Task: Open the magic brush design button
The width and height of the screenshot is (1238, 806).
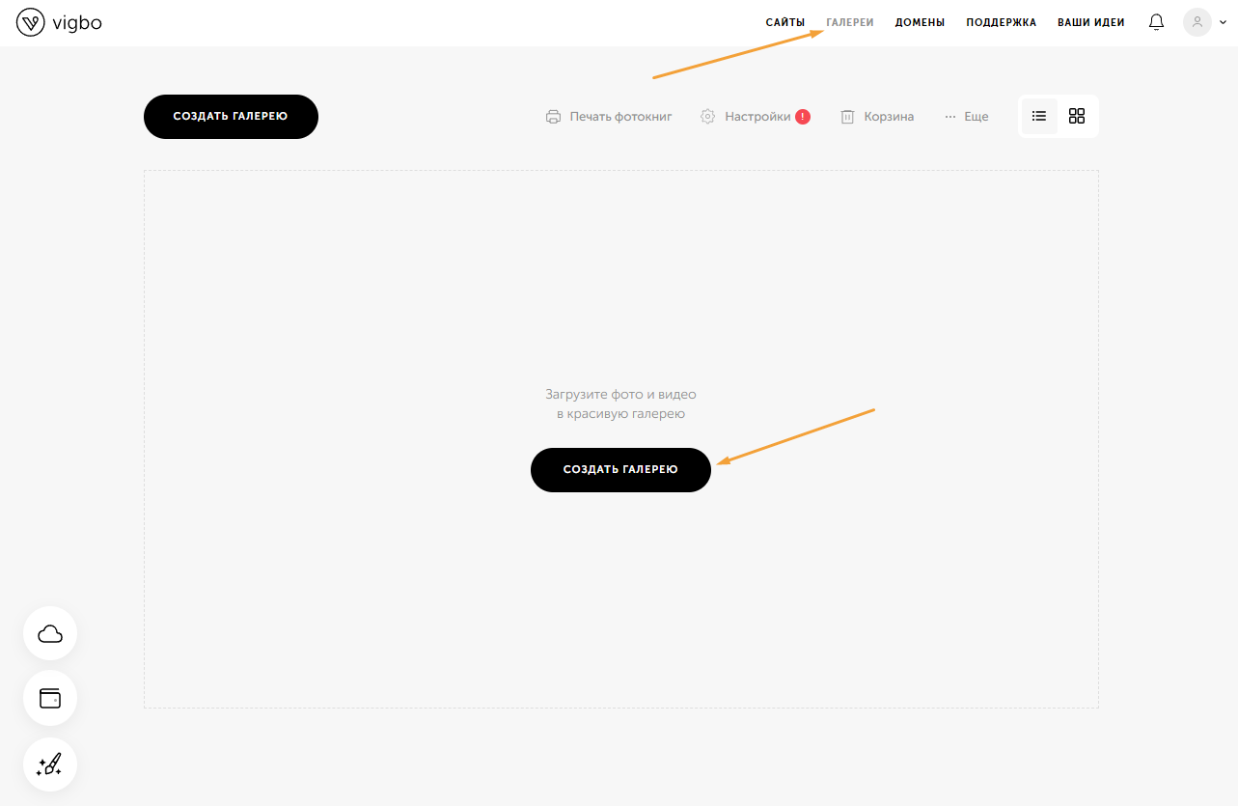Action: (50, 764)
